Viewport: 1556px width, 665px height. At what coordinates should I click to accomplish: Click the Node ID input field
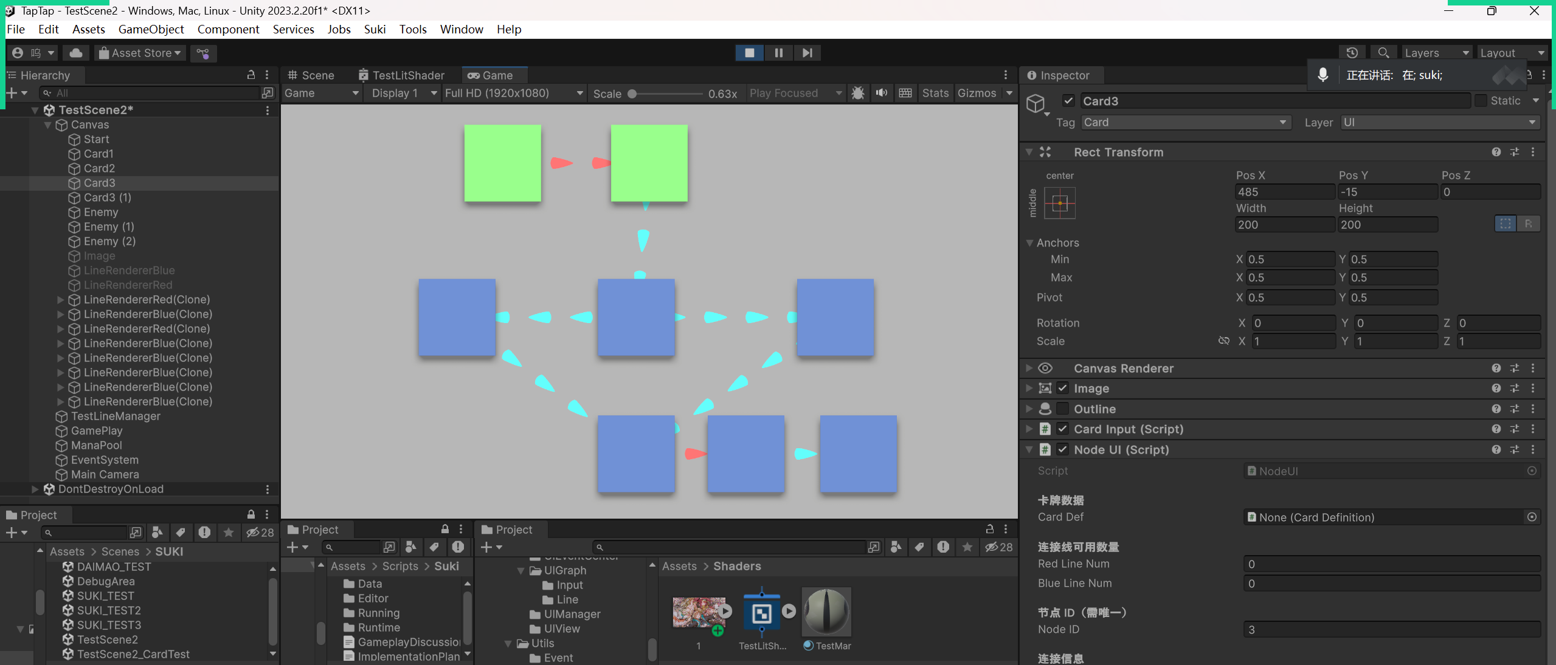1391,629
